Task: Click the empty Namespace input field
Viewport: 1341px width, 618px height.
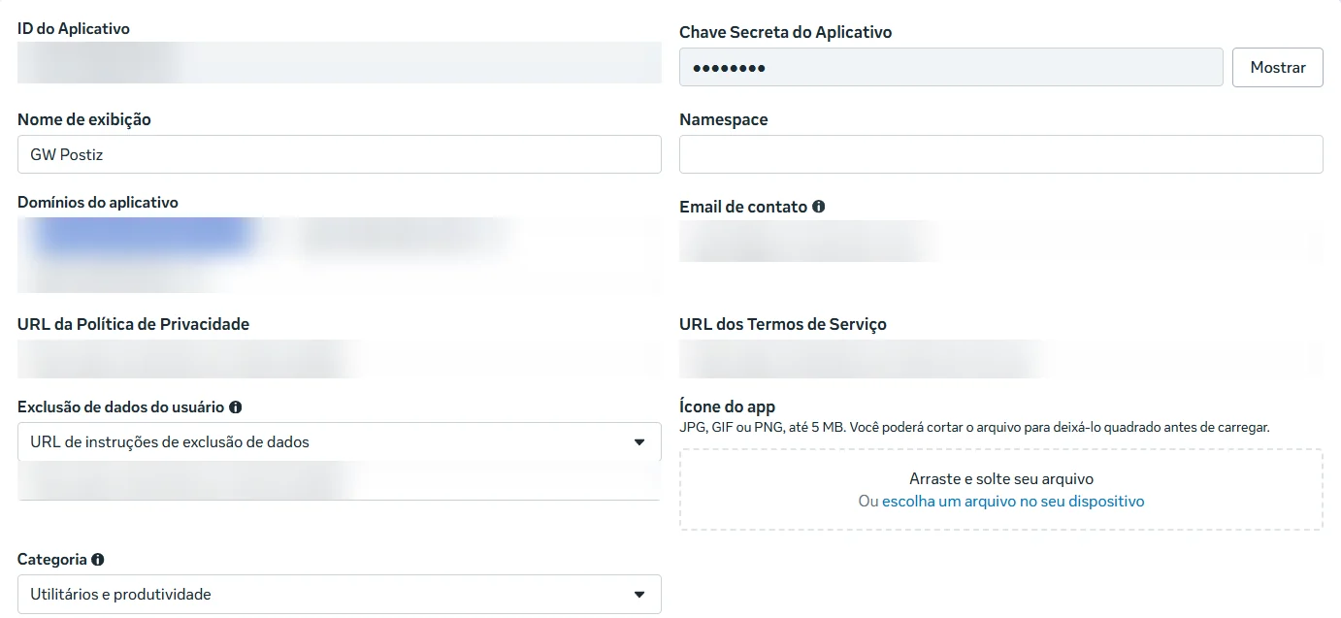Action: pos(1000,154)
